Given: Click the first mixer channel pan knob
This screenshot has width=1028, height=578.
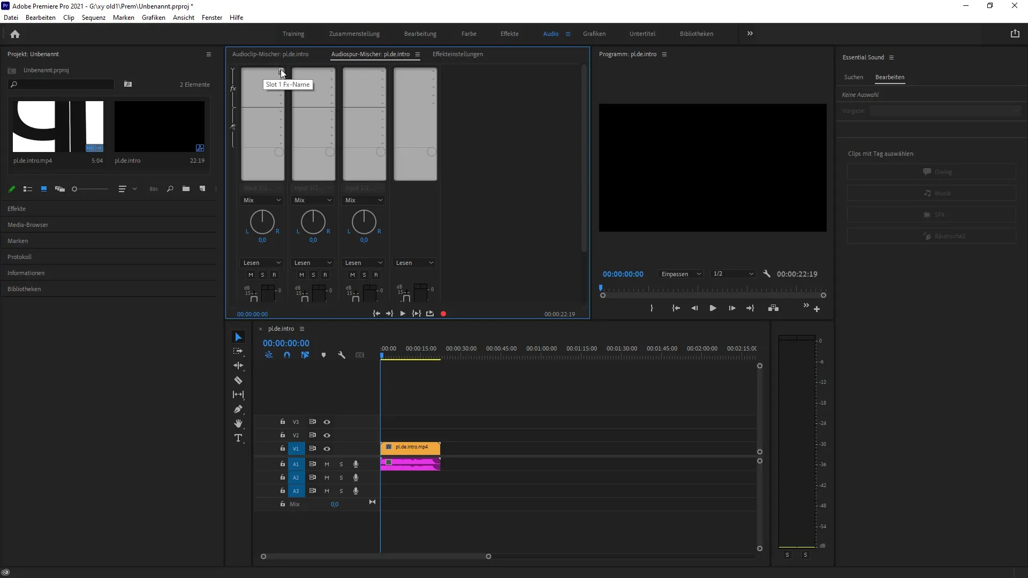Looking at the screenshot, I should (x=262, y=222).
